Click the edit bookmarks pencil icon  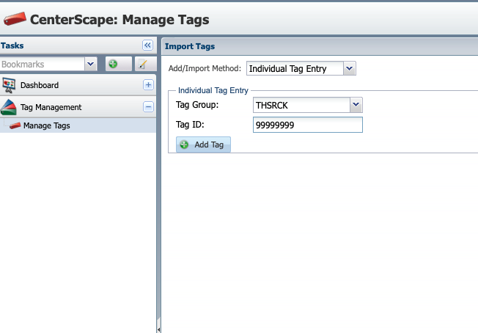[146, 64]
